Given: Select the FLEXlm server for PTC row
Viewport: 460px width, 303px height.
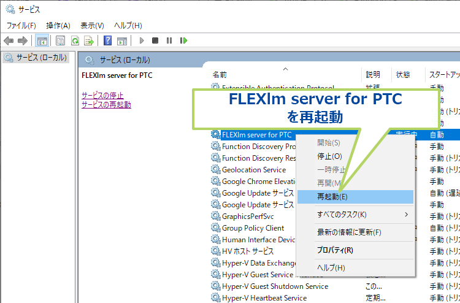Looking at the screenshot, I should point(257,135).
